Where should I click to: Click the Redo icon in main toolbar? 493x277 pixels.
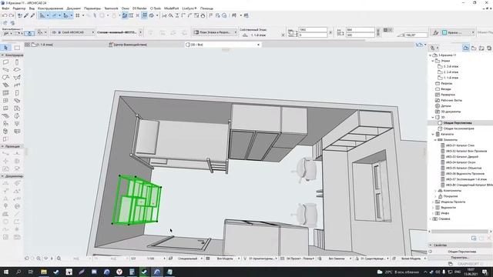click(12, 15)
